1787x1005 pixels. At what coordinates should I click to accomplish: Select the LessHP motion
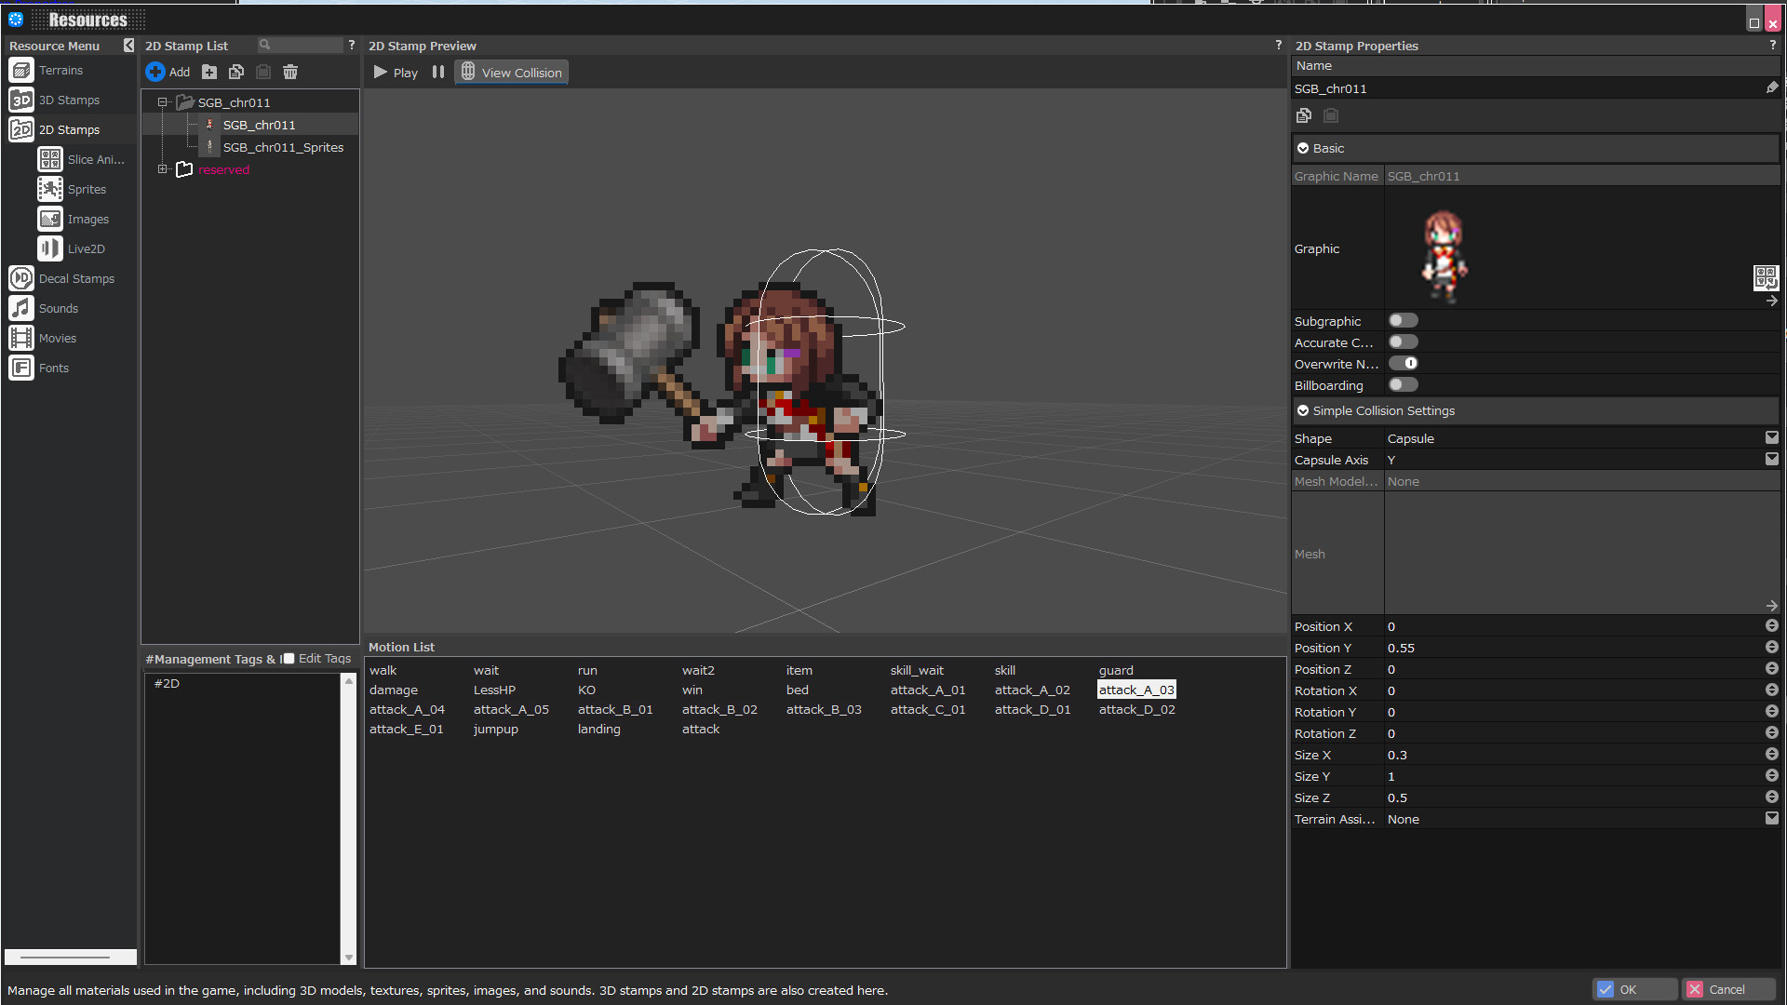(x=494, y=690)
